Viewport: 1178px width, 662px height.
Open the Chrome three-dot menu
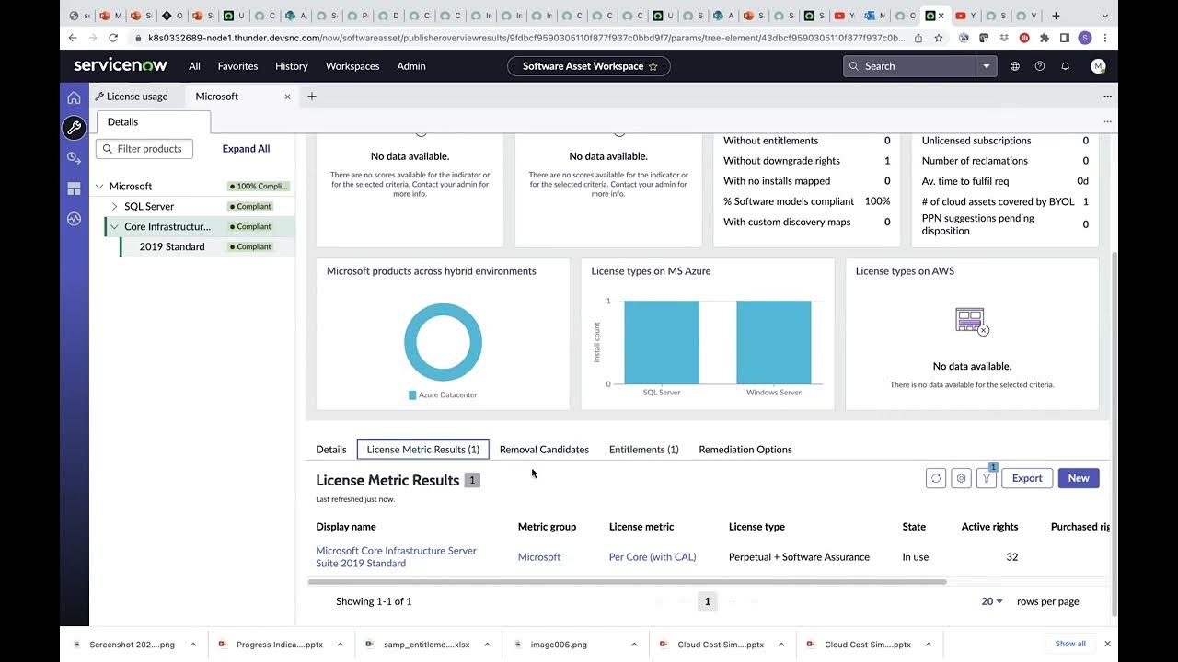pos(1105,39)
